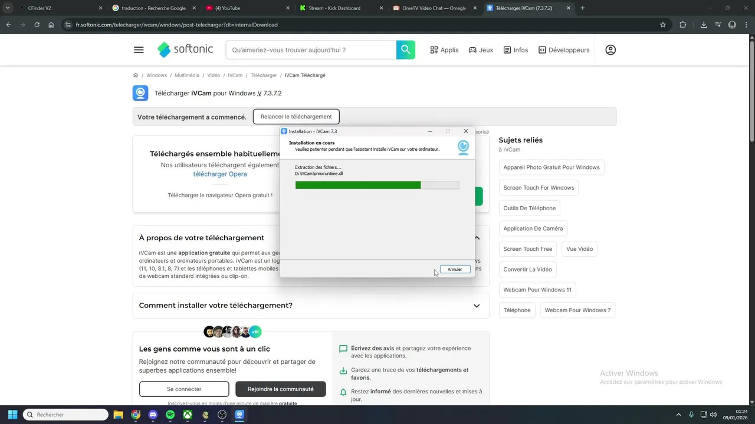Collapse À propos de votre téléchargement section
Screen dimensions: 755x424
pyautogui.click(x=477, y=238)
